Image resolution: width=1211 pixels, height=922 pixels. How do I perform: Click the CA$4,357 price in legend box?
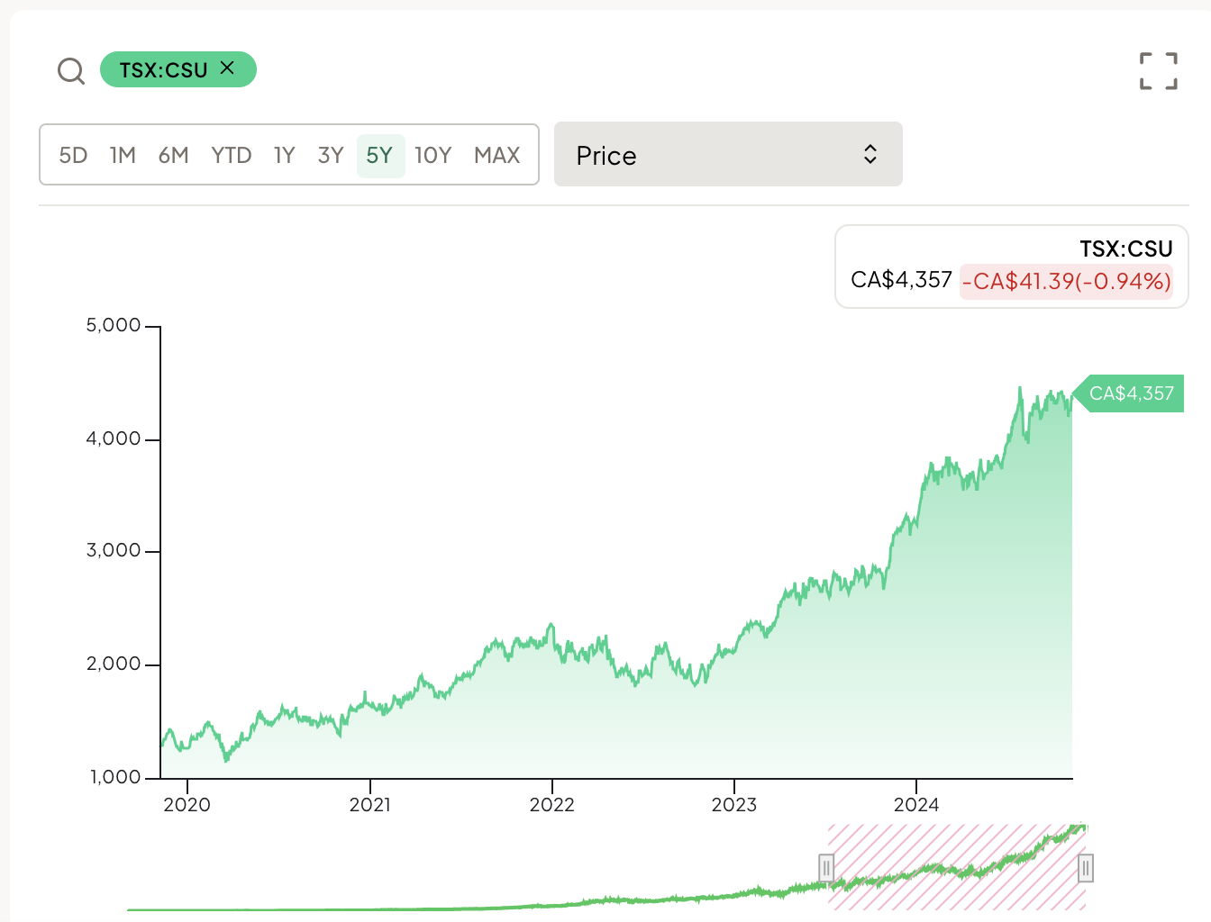pyautogui.click(x=901, y=280)
